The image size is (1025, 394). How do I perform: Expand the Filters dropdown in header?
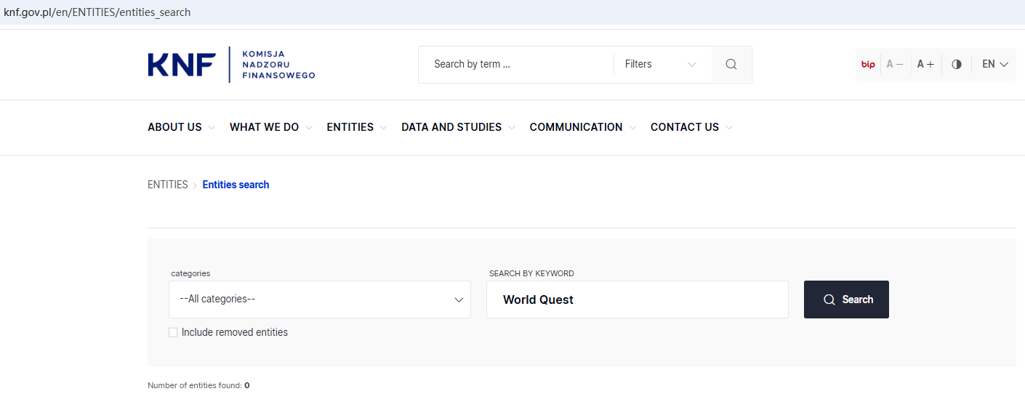660,65
